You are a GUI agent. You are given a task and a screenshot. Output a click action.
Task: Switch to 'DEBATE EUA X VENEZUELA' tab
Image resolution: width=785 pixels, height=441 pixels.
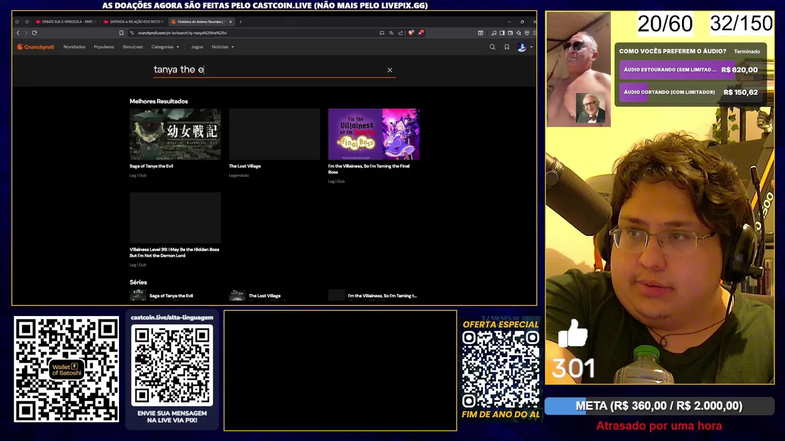pyautogui.click(x=67, y=21)
